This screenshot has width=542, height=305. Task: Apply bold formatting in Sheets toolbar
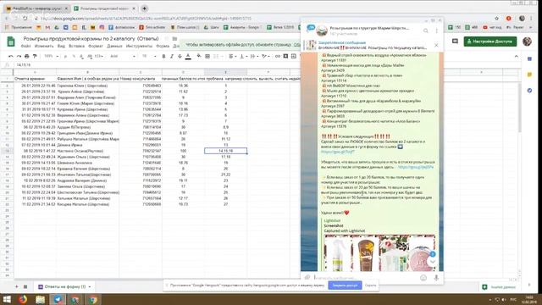click(x=163, y=57)
